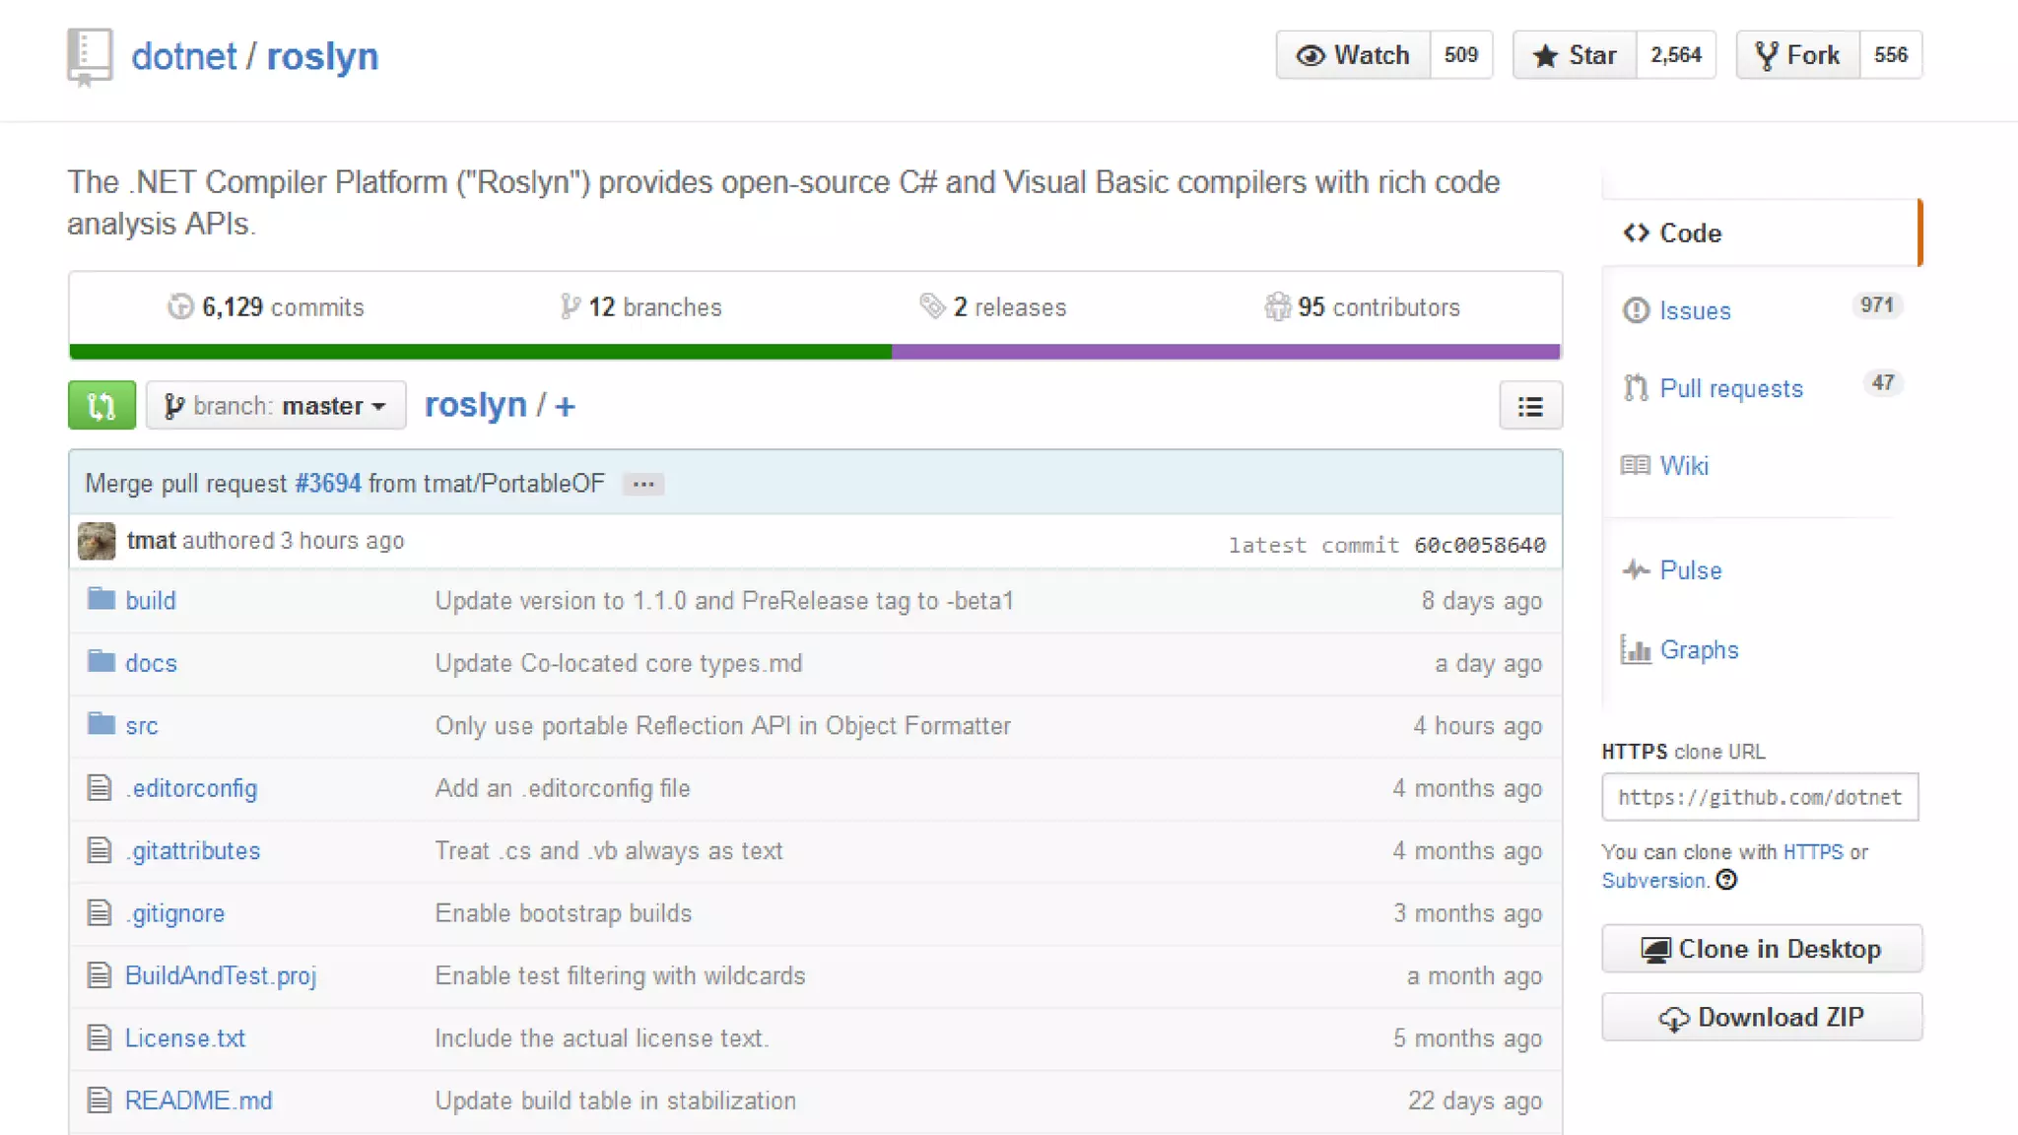
Task: Open the build folder
Action: tap(150, 601)
